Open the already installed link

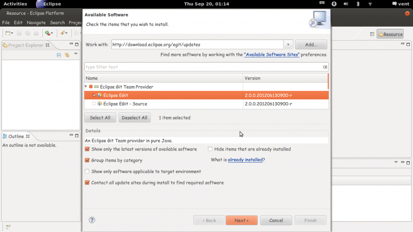click(x=245, y=160)
